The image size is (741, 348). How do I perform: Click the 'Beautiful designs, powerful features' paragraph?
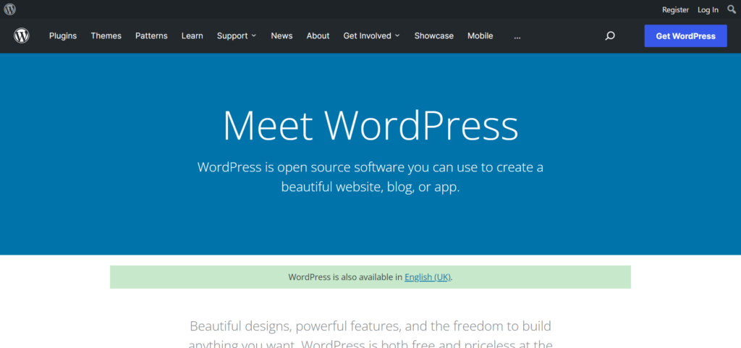(x=370, y=334)
